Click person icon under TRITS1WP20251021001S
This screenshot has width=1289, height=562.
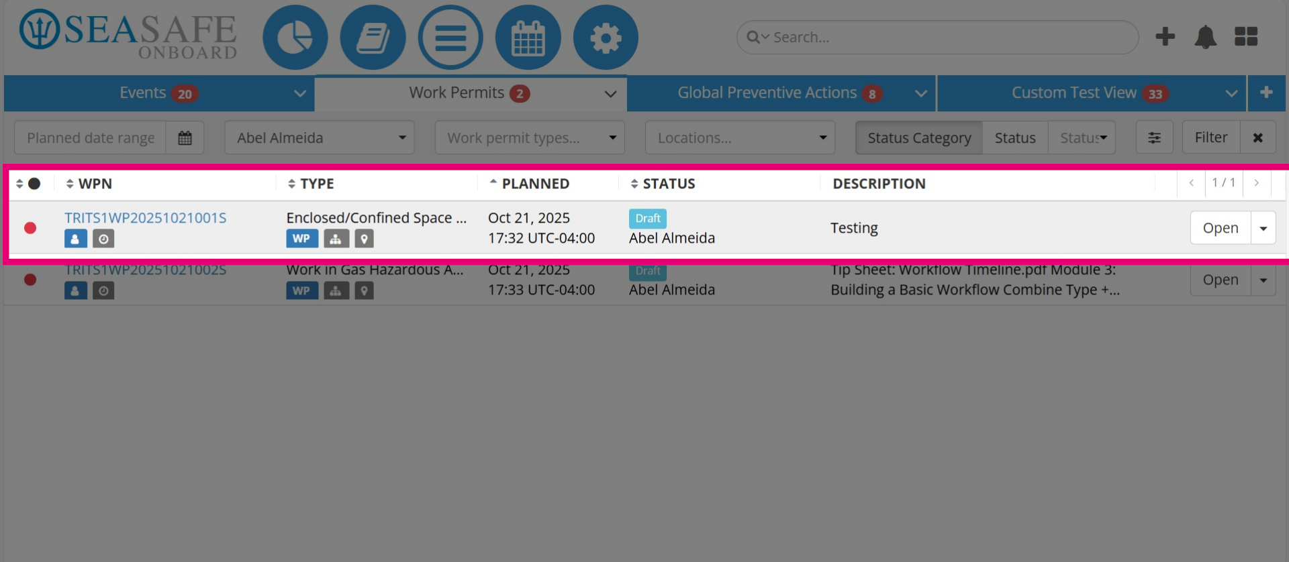click(x=76, y=239)
